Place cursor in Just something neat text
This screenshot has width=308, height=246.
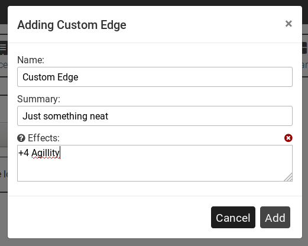pyautogui.click(x=66, y=116)
